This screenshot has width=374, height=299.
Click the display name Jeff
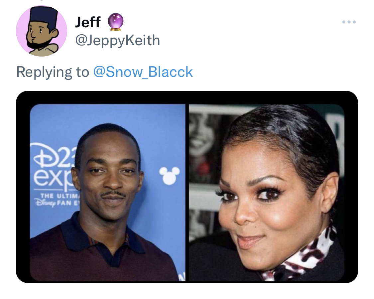click(88, 22)
